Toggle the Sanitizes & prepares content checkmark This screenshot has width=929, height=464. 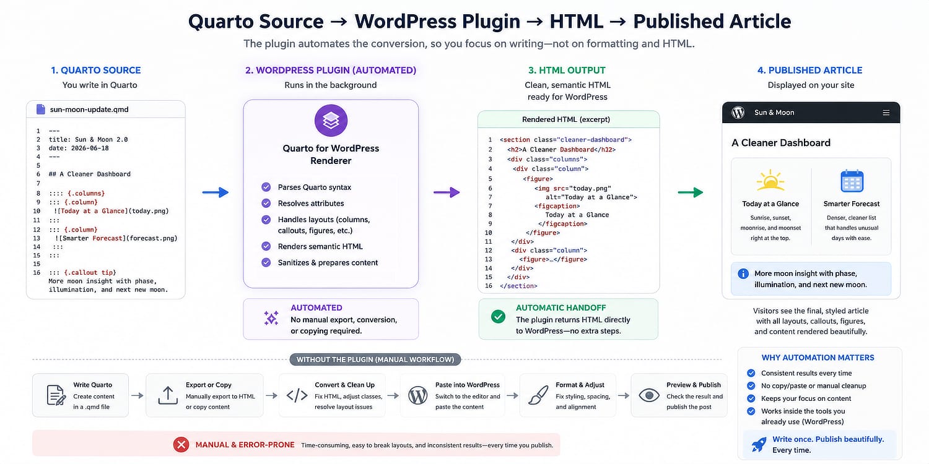pos(266,262)
